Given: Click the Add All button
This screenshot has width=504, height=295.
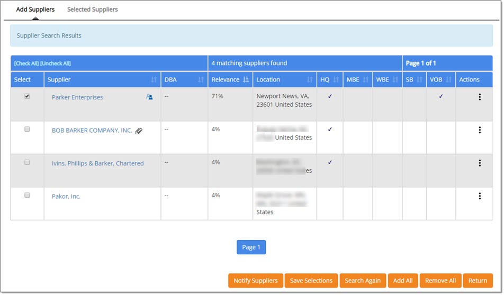Looking at the screenshot, I should point(403,281).
